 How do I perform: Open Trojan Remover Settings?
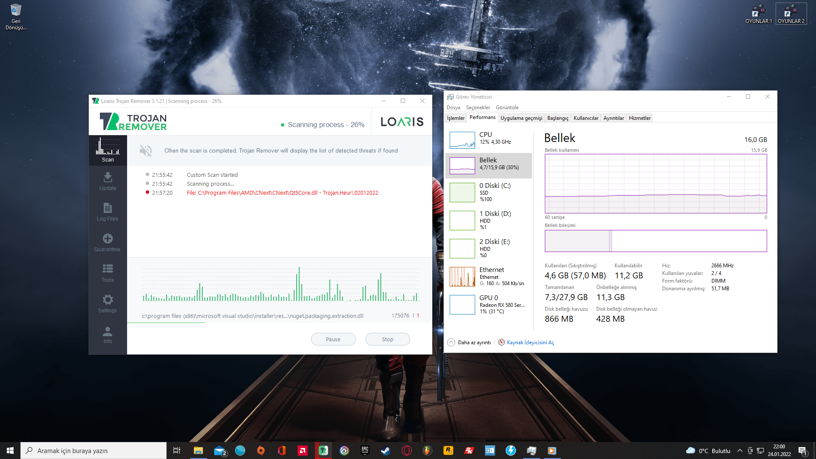click(108, 303)
